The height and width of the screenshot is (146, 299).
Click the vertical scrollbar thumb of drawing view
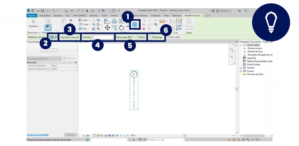(x=237, y=89)
